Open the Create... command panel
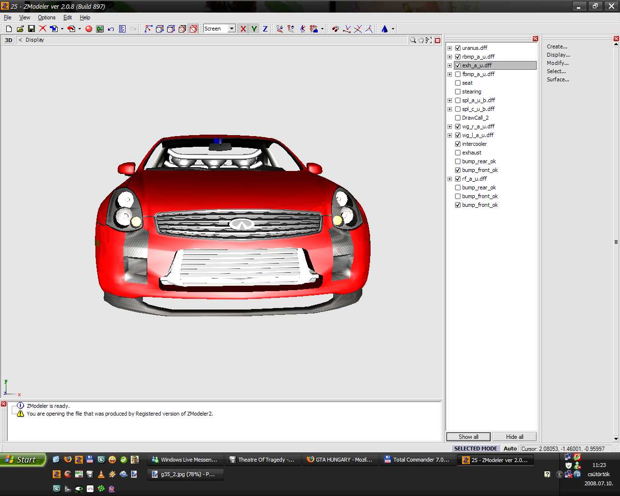This screenshot has height=496, width=620. pos(557,46)
